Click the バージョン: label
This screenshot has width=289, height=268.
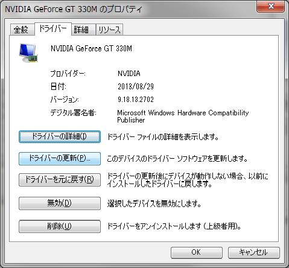pyautogui.click(x=65, y=100)
